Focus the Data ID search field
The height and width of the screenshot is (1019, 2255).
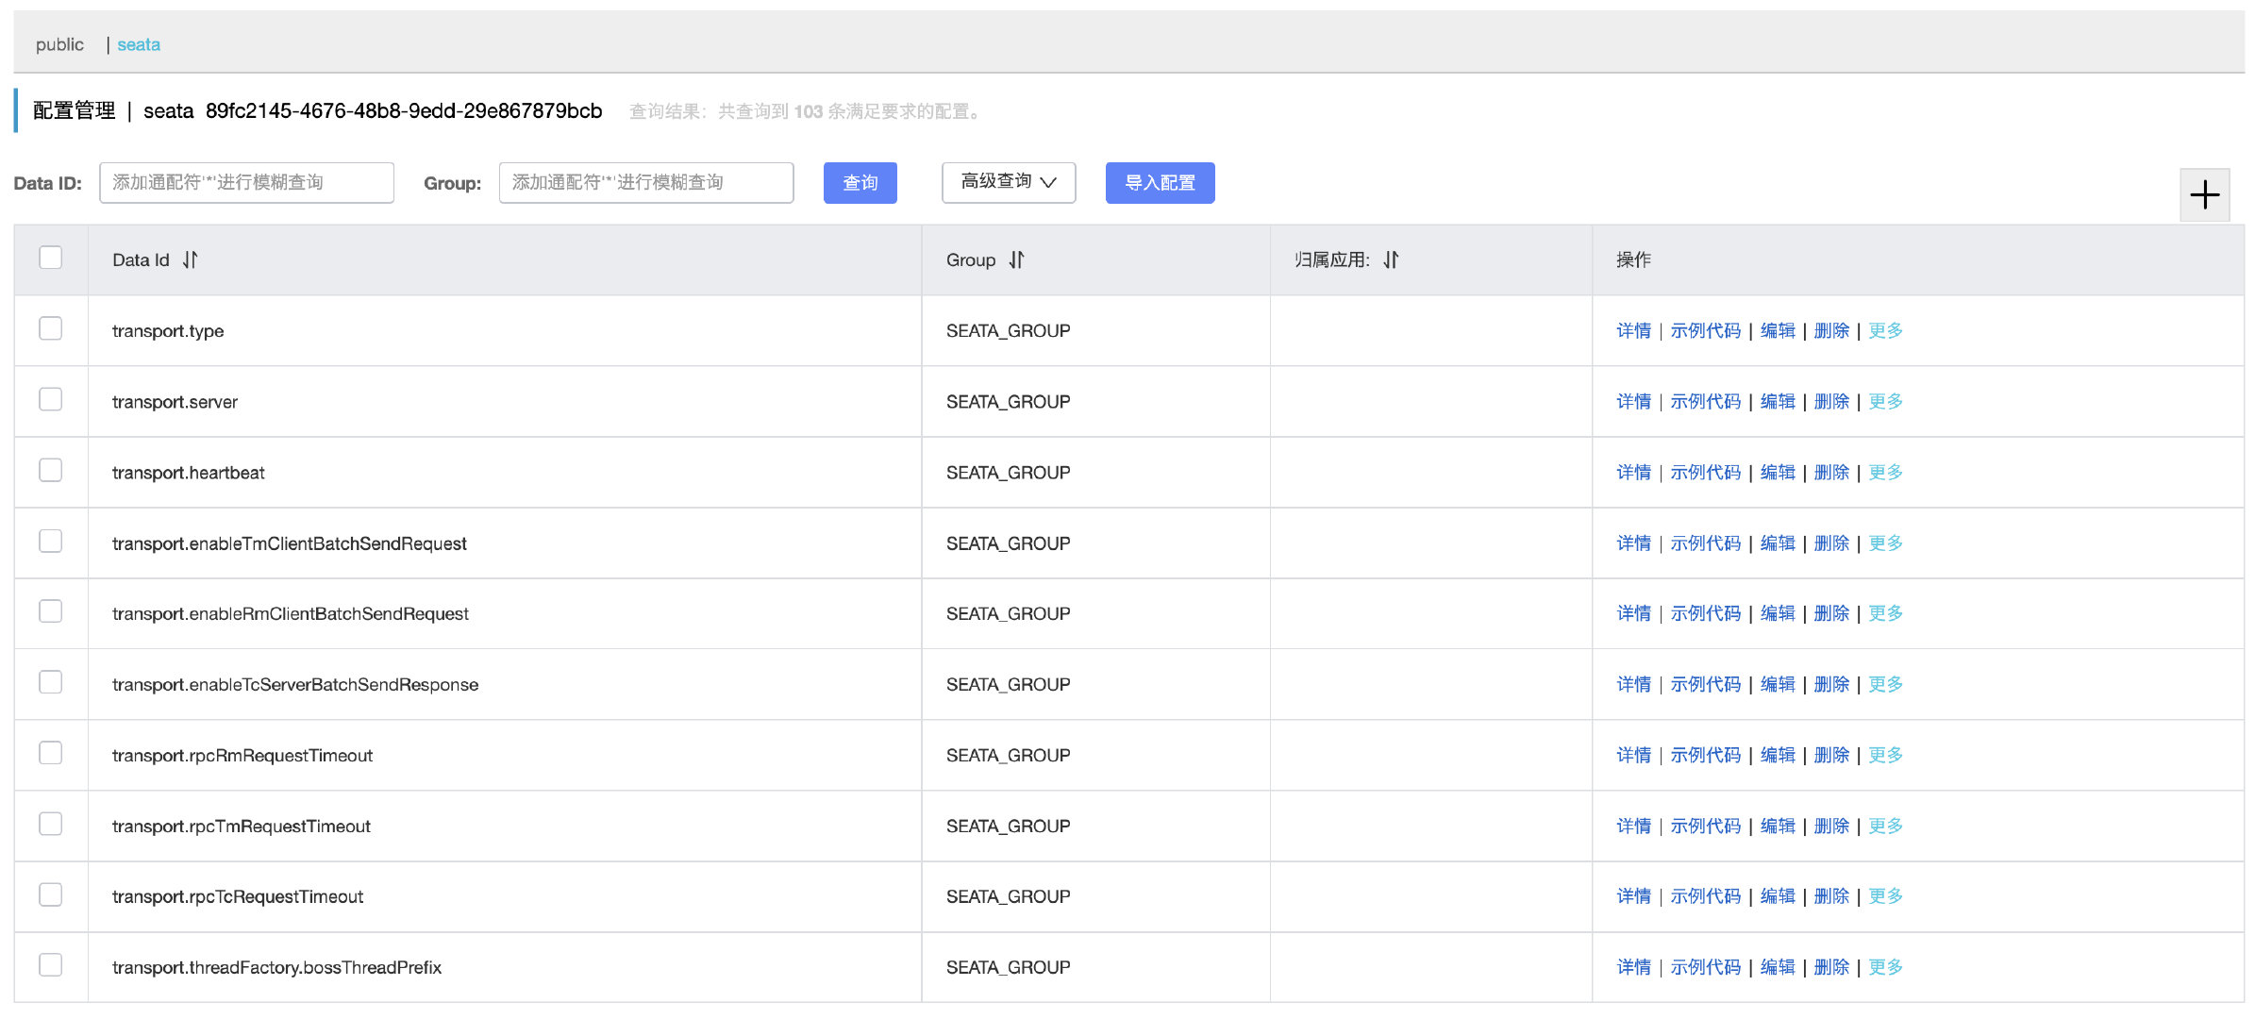(x=246, y=183)
